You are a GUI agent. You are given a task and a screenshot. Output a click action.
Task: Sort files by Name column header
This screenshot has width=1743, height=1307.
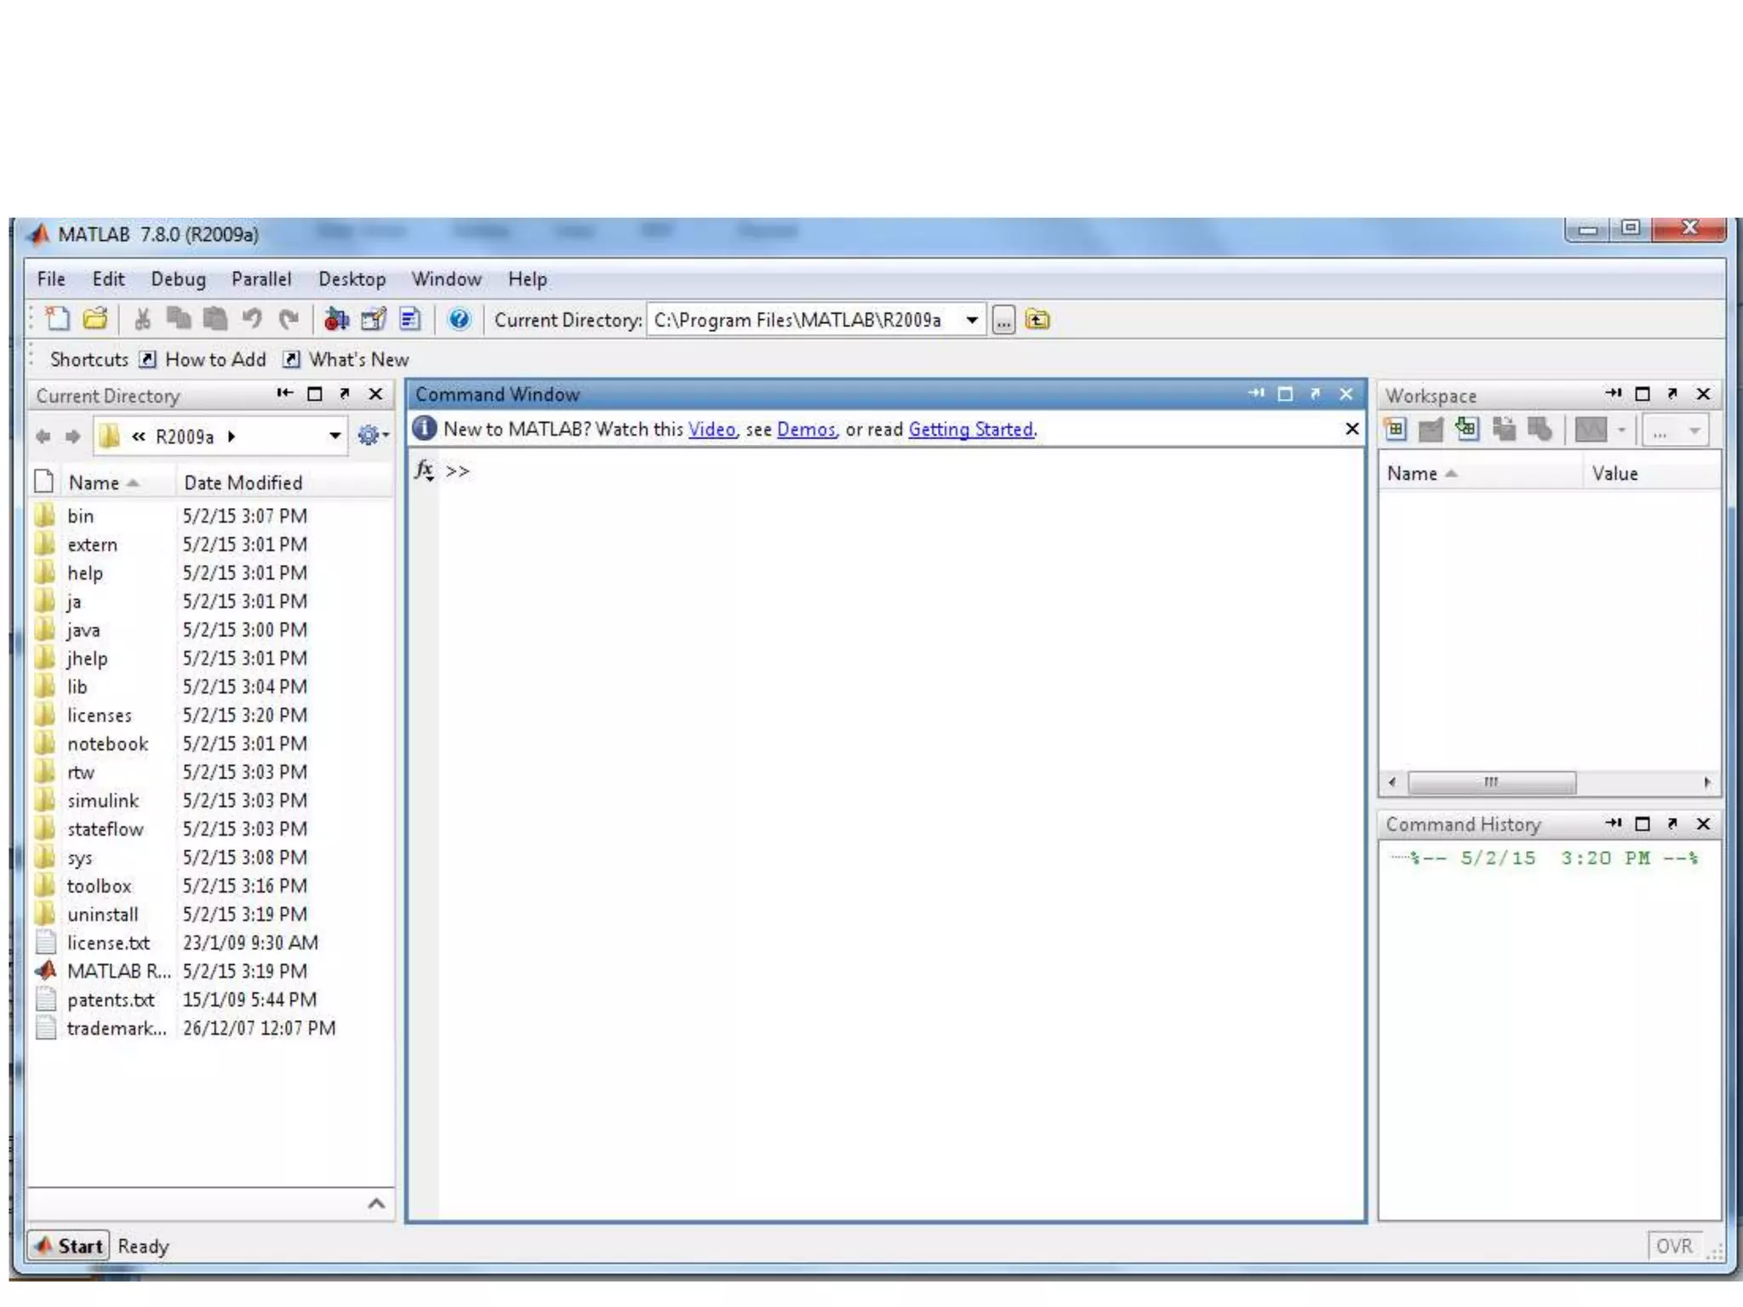[x=94, y=483]
